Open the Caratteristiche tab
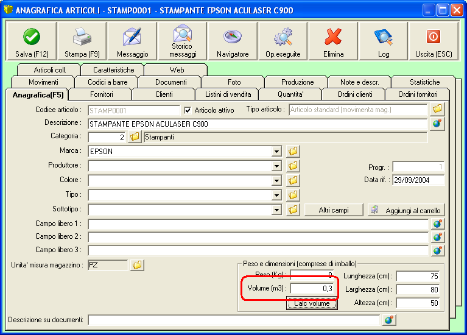This screenshot has width=467, height=335. 113,70
